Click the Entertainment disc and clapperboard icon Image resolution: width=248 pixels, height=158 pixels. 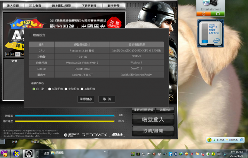click(210, 3)
